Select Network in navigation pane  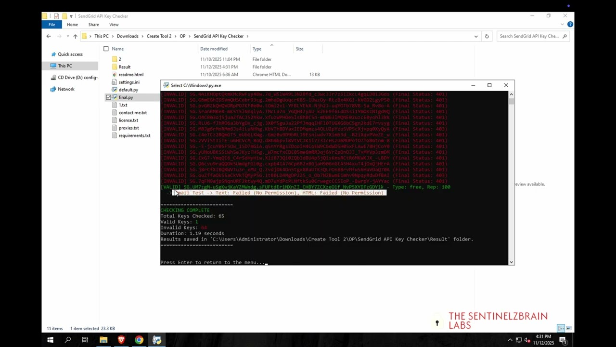click(66, 89)
